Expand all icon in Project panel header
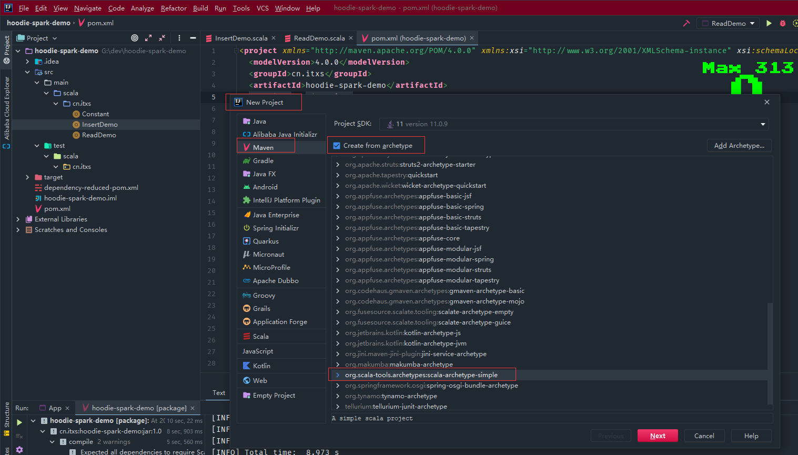 [x=148, y=38]
